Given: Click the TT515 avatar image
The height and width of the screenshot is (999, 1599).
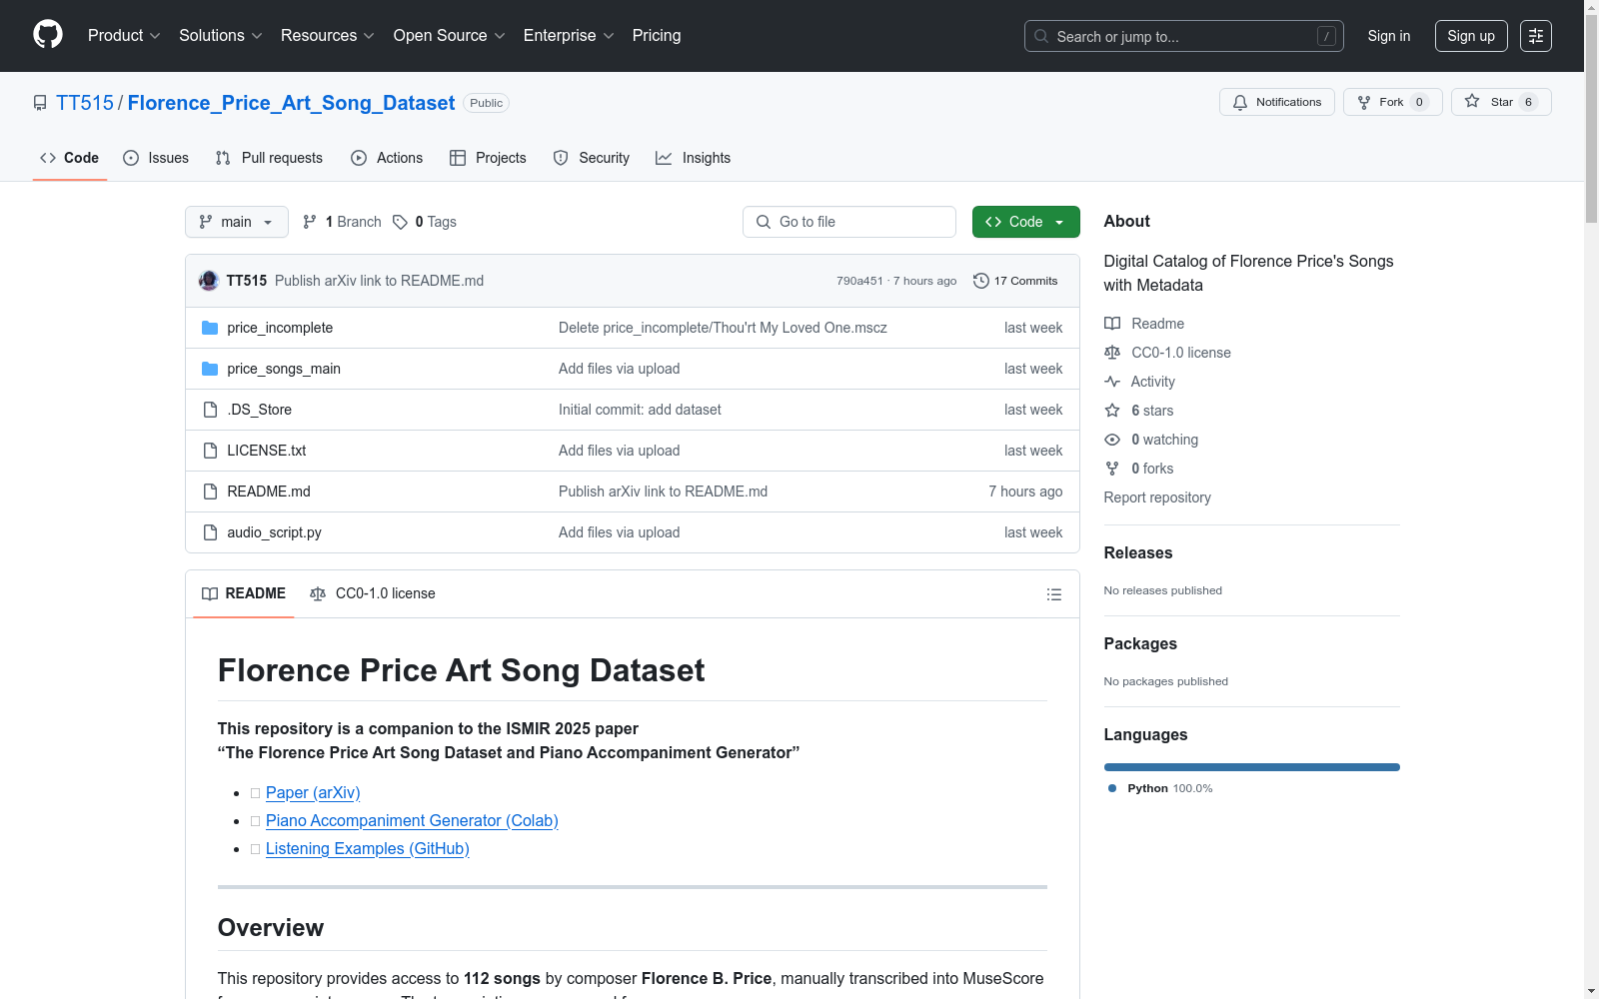Looking at the screenshot, I should point(209,281).
